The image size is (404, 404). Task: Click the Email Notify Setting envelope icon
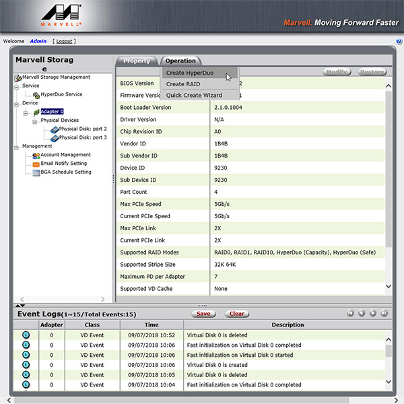pos(36,164)
